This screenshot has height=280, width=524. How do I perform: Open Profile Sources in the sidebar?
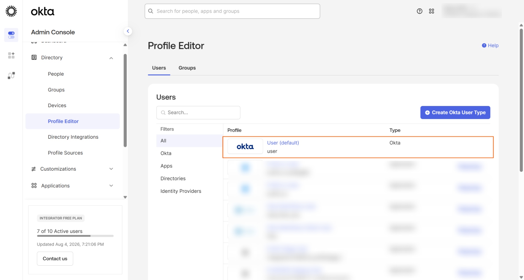click(x=65, y=153)
